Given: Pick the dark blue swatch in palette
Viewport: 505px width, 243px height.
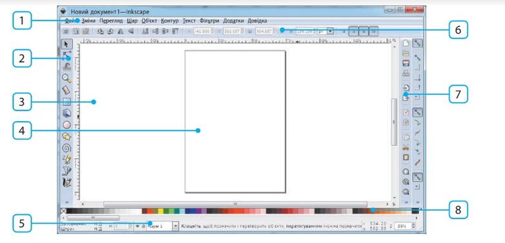Looking at the screenshot, I should pos(188,211).
